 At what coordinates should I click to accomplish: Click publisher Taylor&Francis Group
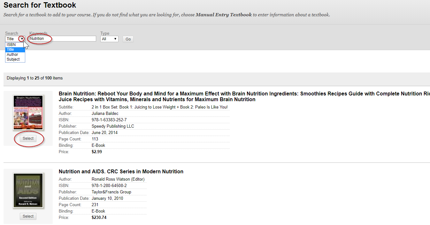111,192
